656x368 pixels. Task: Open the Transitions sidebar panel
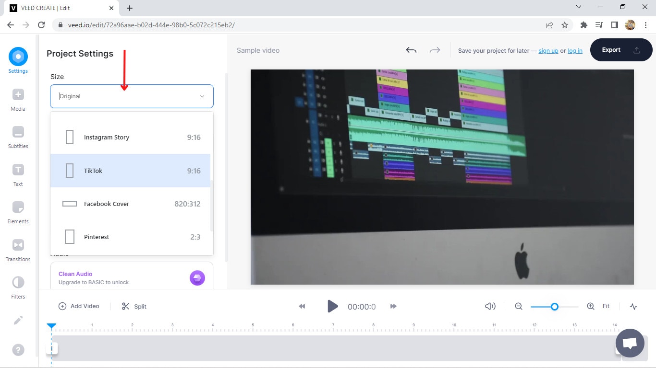click(x=18, y=250)
